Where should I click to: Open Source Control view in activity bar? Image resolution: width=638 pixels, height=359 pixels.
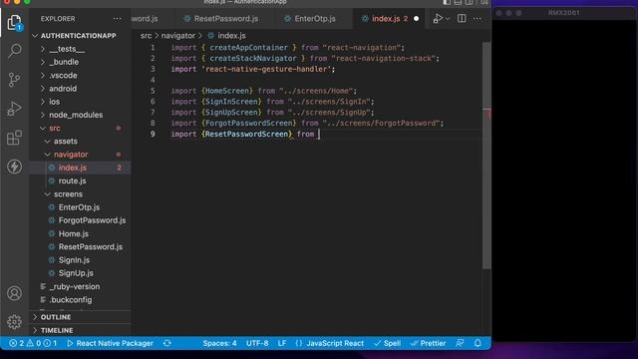click(x=14, y=80)
